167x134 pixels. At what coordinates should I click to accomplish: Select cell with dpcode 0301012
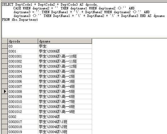23,112
